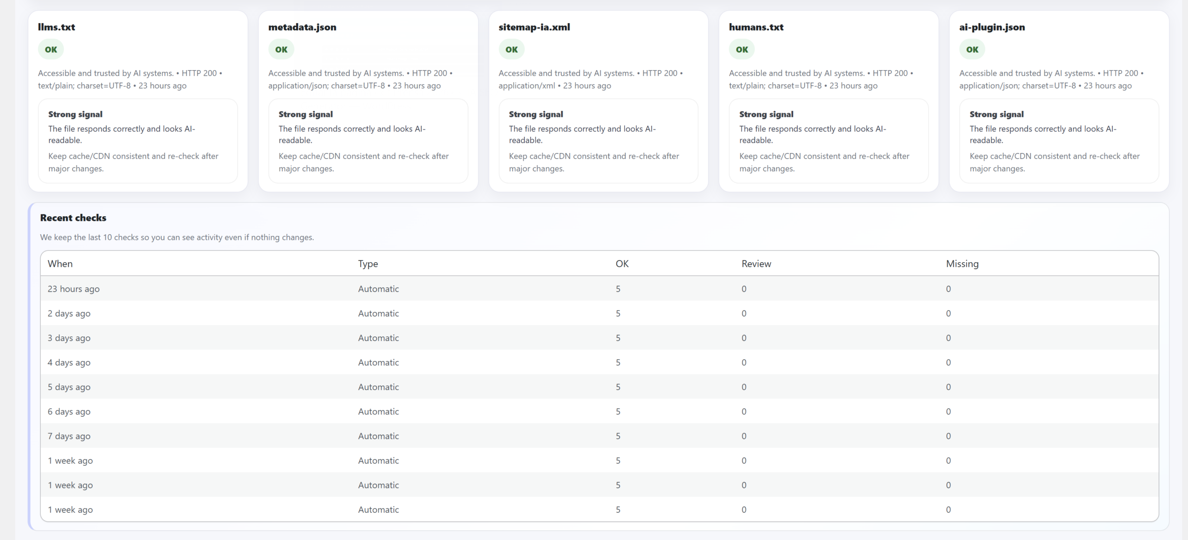1188x540 pixels.
Task: Click Strong signal heading in llms.txt card
Action: (75, 115)
